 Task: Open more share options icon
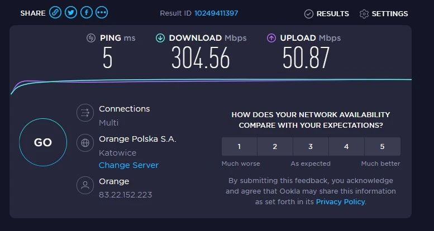pos(102,13)
